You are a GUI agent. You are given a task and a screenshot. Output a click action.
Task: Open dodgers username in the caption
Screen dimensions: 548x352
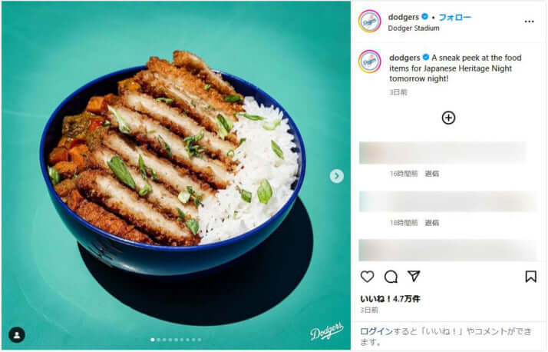pos(404,58)
